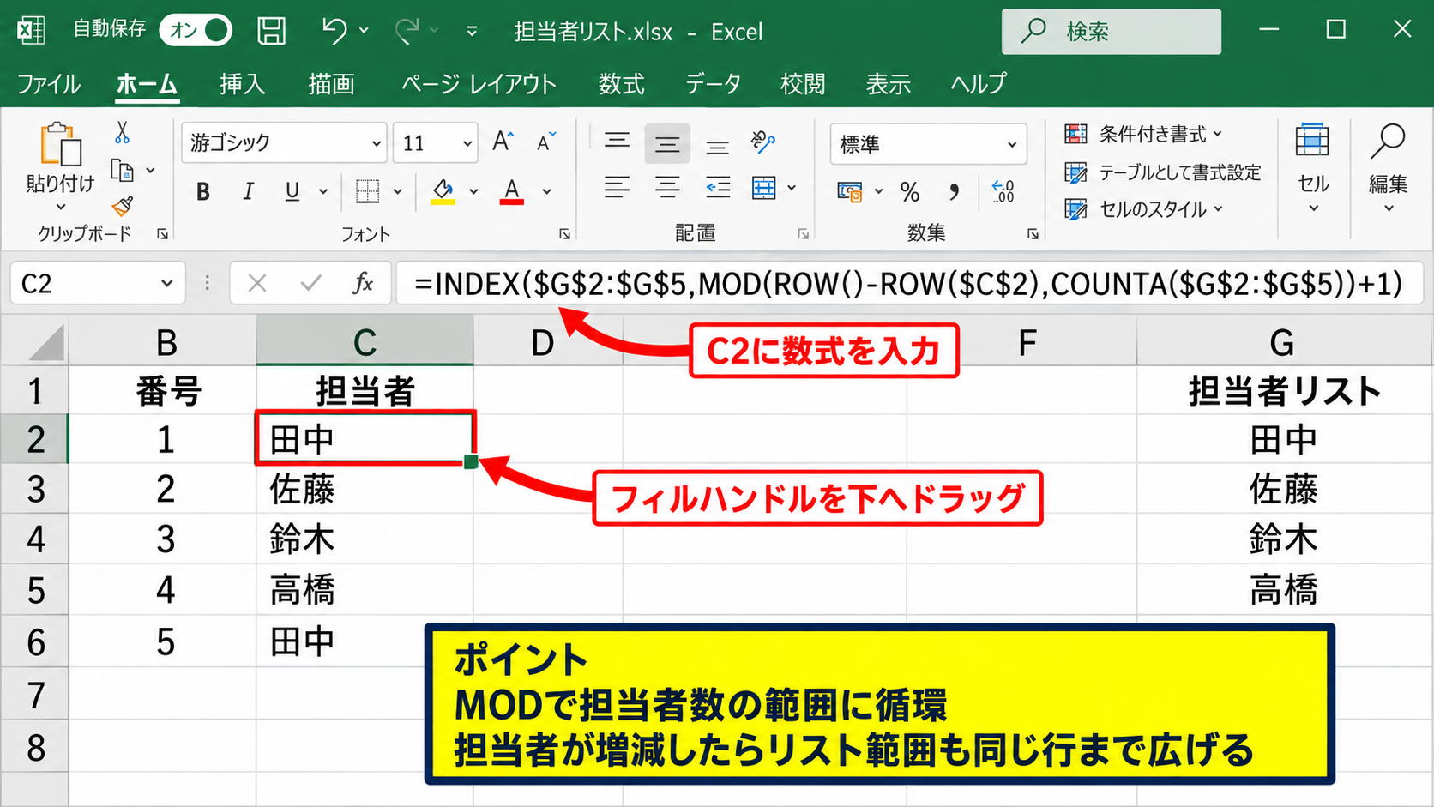
Task: Switch to the 表示 tab
Action: (x=888, y=84)
